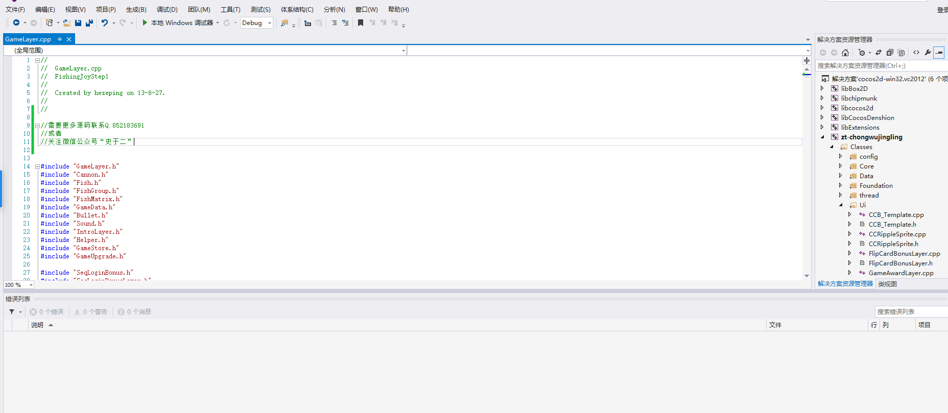Collapse the include block at line 14
Viewport: 948px width, 413px height.
point(37,166)
